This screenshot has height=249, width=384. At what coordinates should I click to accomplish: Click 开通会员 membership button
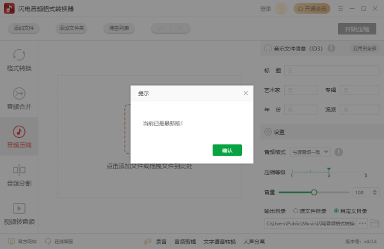[312, 9]
